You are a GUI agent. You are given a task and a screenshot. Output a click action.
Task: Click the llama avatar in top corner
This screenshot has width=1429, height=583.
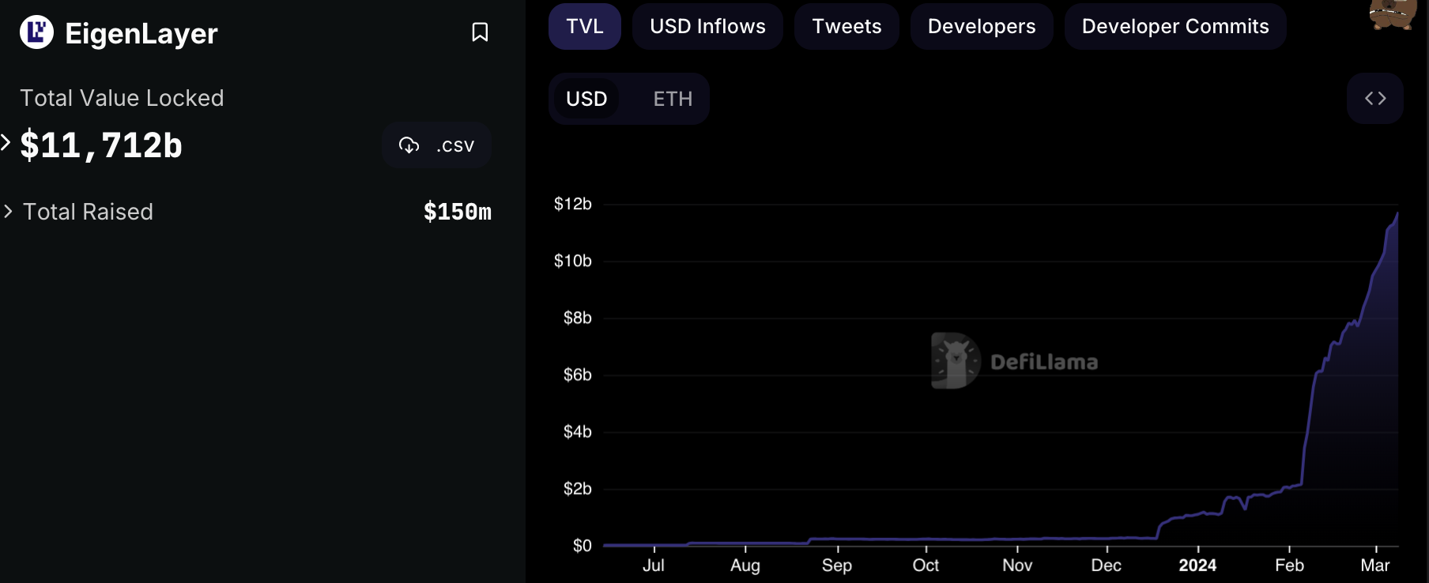point(1393,13)
